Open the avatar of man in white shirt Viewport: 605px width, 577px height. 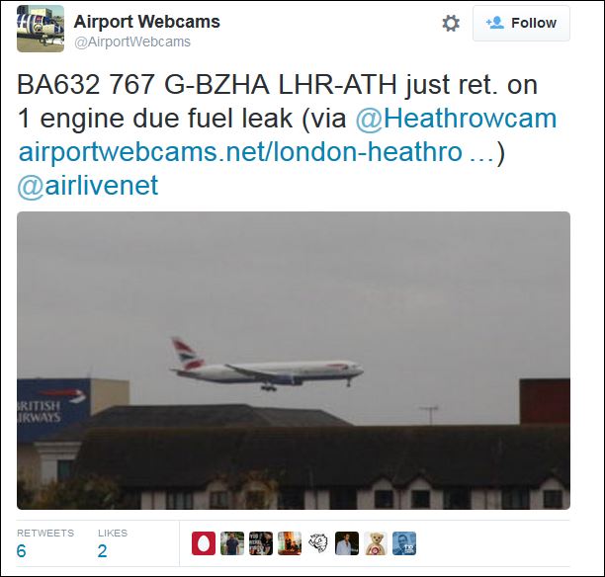(347, 543)
